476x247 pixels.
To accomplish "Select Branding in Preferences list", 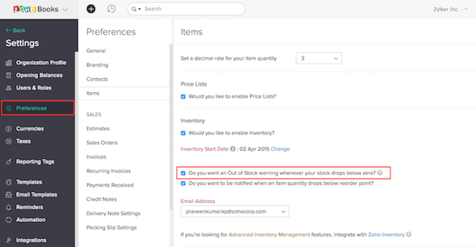I will coord(98,65).
